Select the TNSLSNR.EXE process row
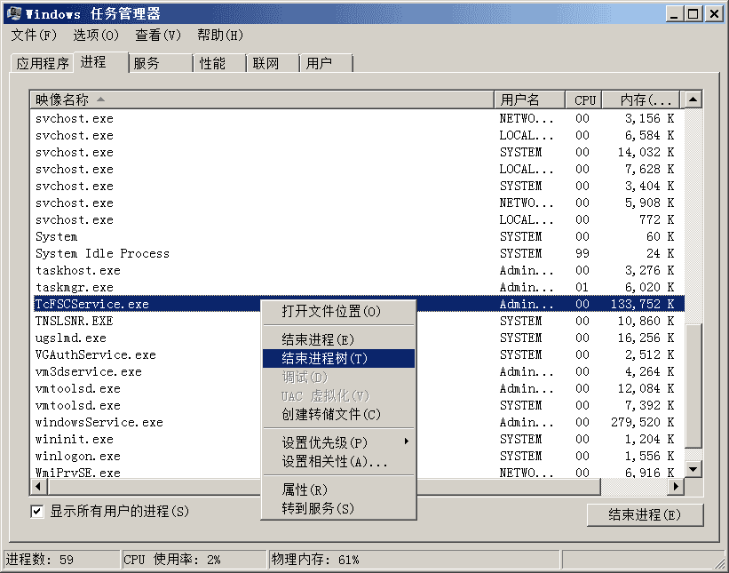The width and height of the screenshot is (729, 573). (359, 321)
